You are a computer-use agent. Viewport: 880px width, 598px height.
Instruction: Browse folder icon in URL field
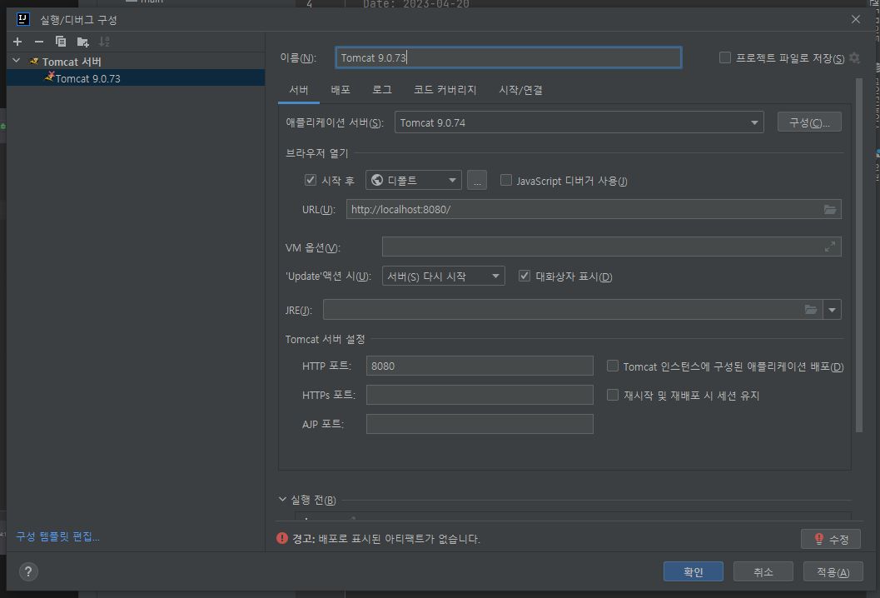(829, 209)
